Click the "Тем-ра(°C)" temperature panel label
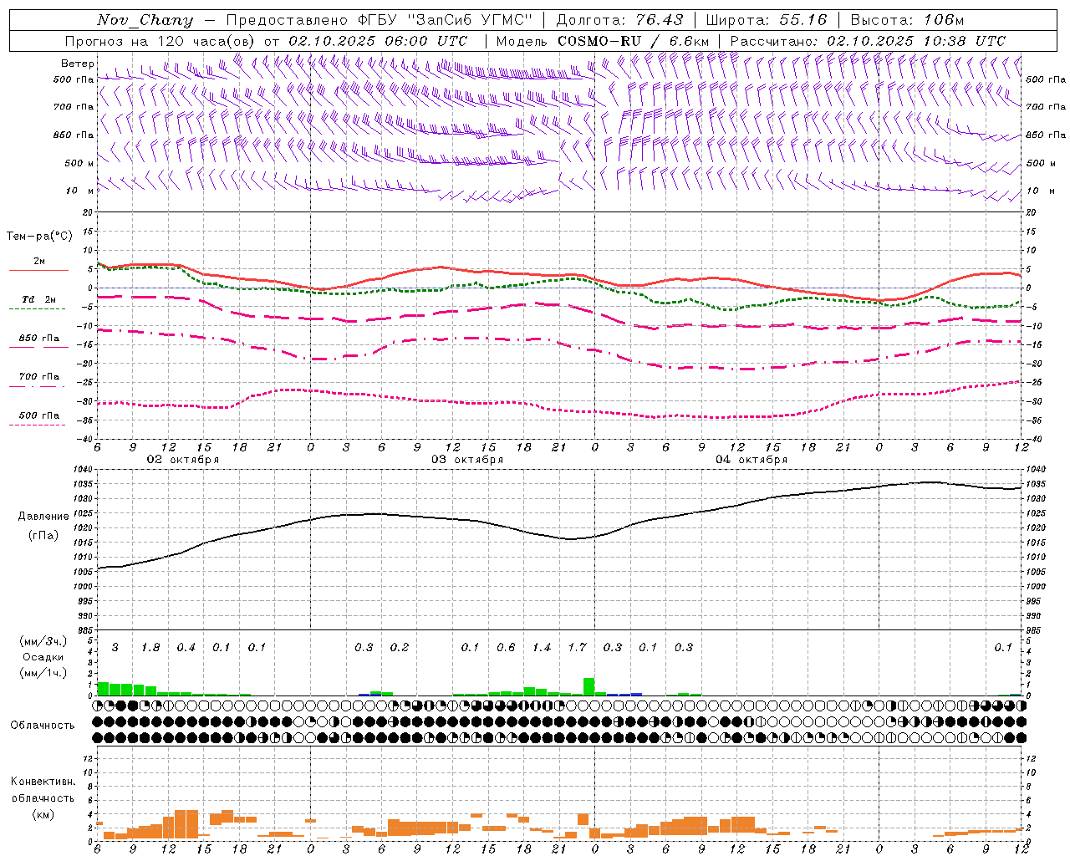 coord(39,237)
